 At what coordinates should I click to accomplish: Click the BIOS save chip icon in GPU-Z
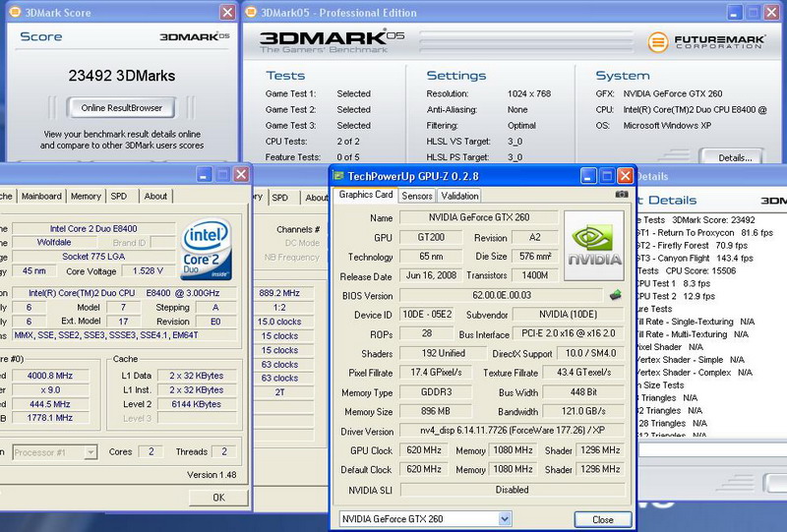point(616,295)
